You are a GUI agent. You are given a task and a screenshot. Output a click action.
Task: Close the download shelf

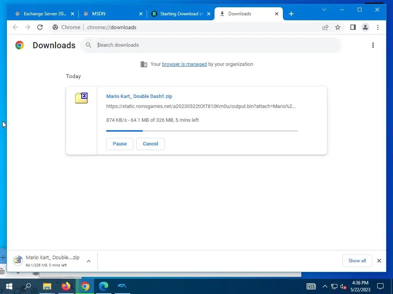(x=379, y=261)
